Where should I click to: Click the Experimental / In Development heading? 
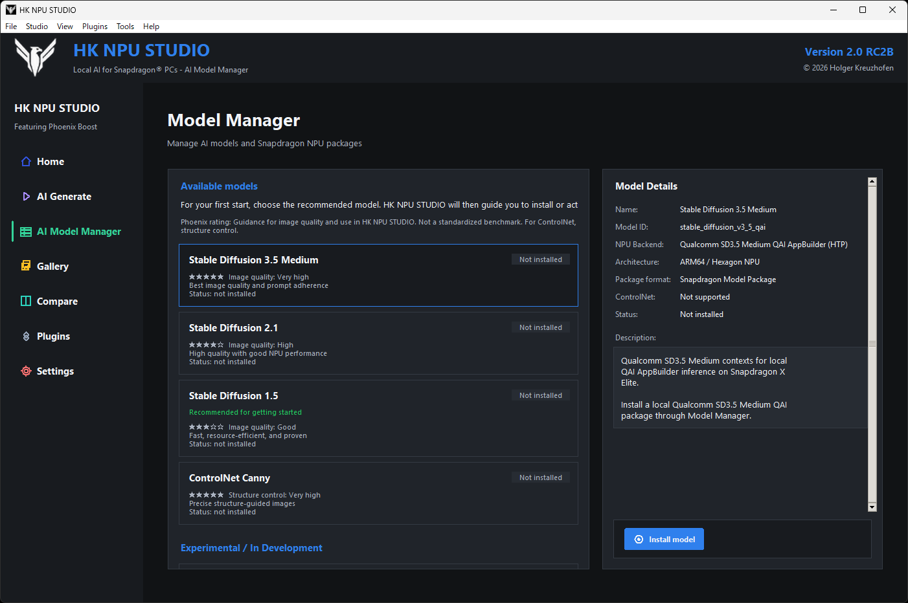(x=251, y=548)
